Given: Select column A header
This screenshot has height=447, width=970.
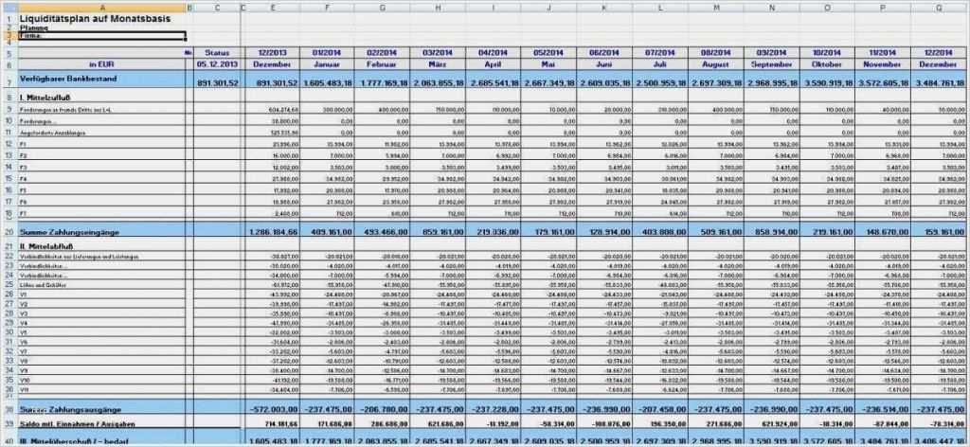Looking at the screenshot, I should tap(101, 8).
